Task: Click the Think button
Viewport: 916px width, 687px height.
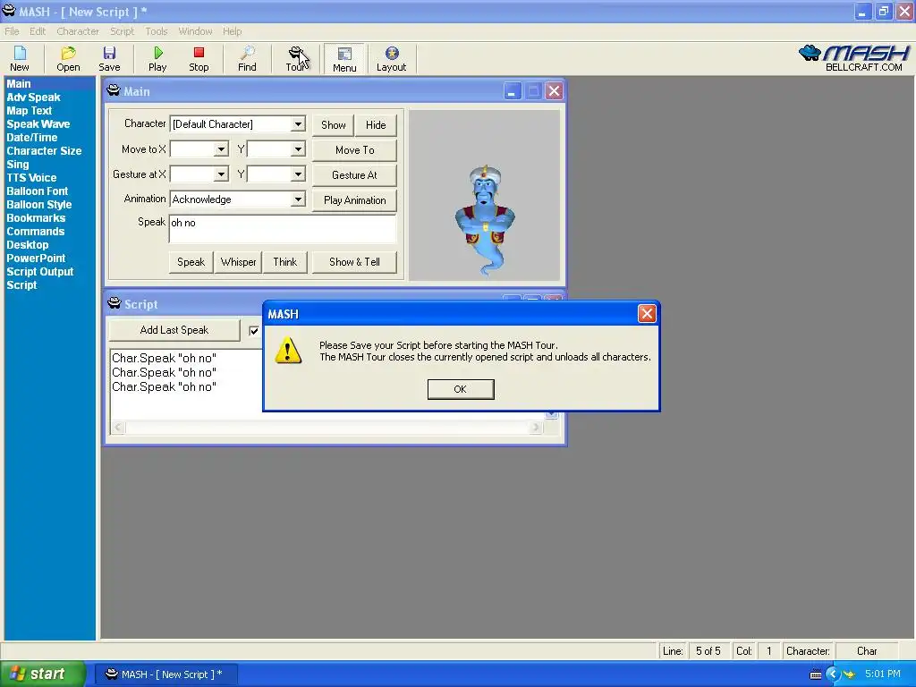Action: (x=285, y=262)
